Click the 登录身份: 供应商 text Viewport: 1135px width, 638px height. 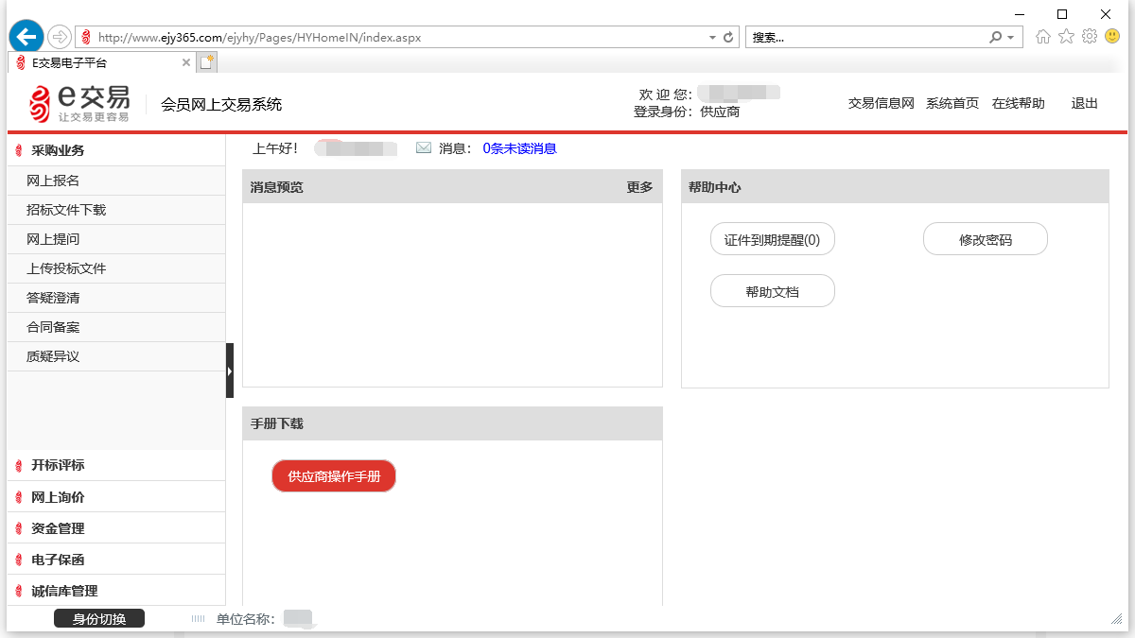[x=687, y=112]
